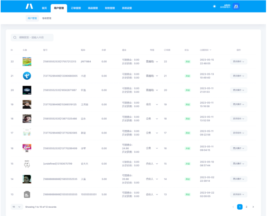This screenshot has height=216, width=268.
Task: Open the 等级管理 sub-tab
Action: click(47, 18)
